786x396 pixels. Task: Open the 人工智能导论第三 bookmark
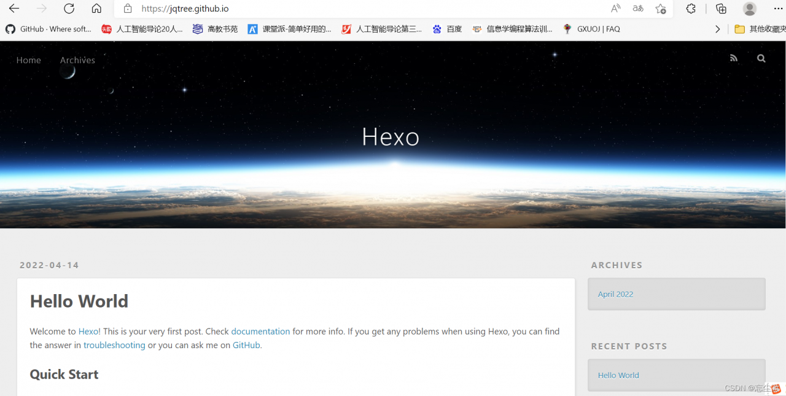(x=381, y=29)
